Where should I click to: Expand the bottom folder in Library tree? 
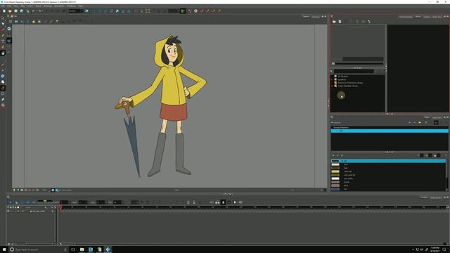click(x=332, y=86)
